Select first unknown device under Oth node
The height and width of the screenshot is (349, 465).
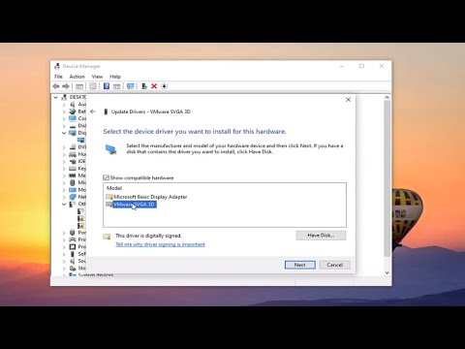(x=80, y=211)
